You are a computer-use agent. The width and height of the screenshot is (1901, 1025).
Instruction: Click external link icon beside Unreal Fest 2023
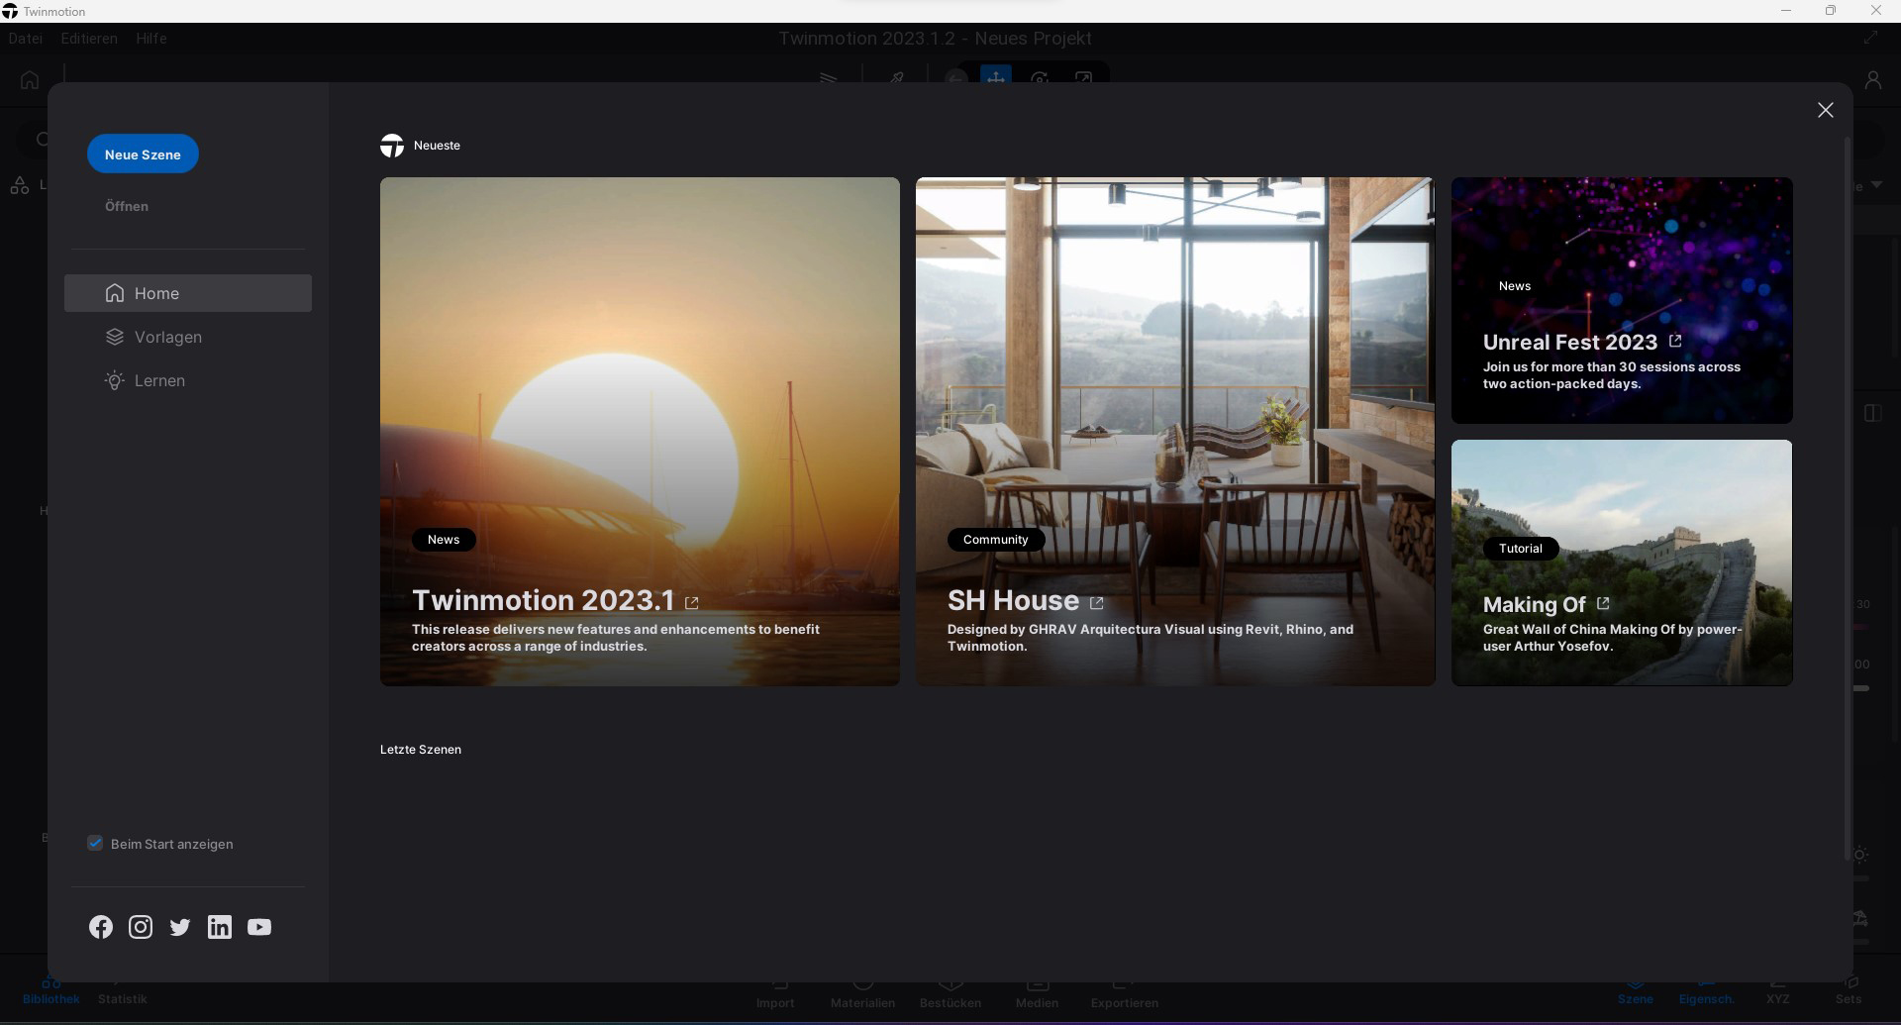[x=1675, y=341]
